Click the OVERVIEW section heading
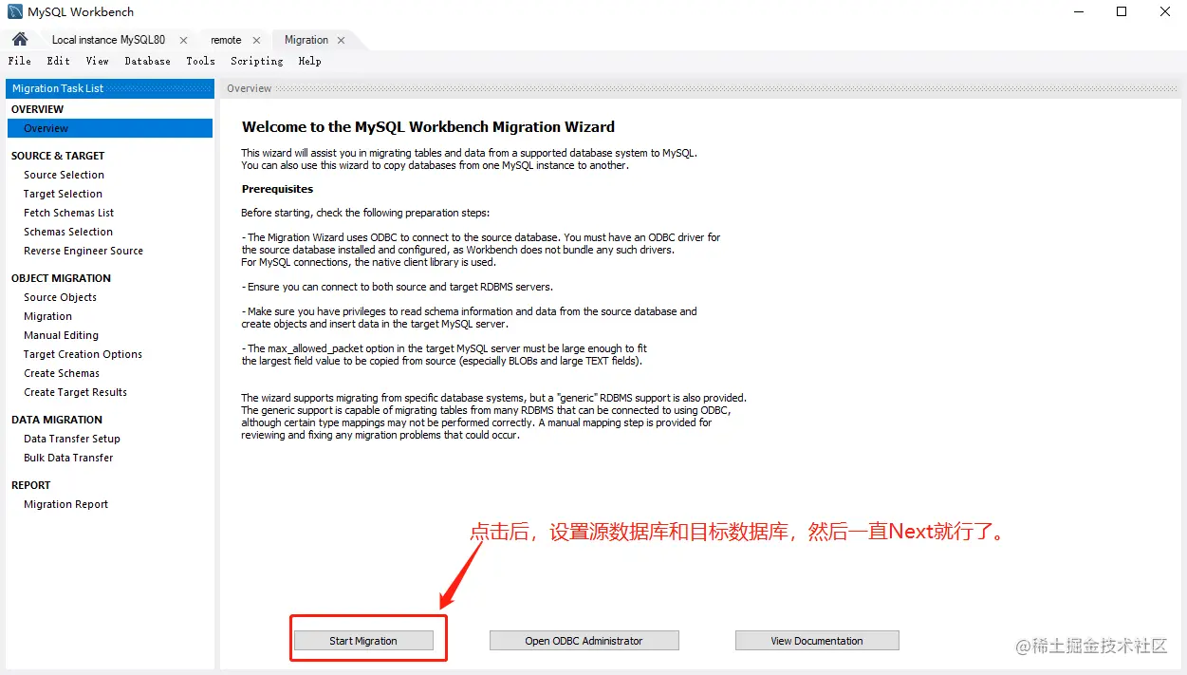 click(x=38, y=109)
